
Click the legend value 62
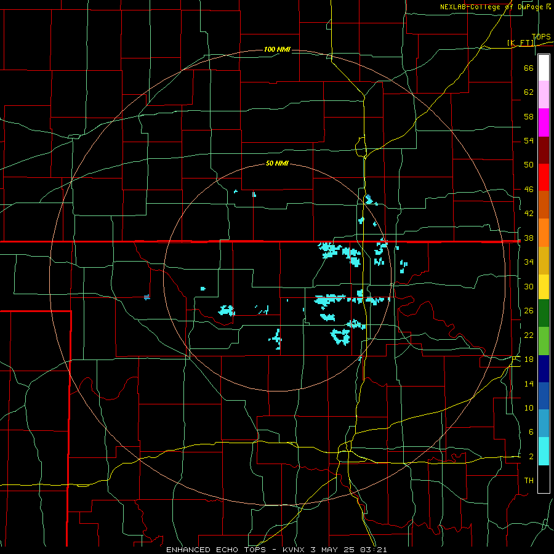pos(529,92)
